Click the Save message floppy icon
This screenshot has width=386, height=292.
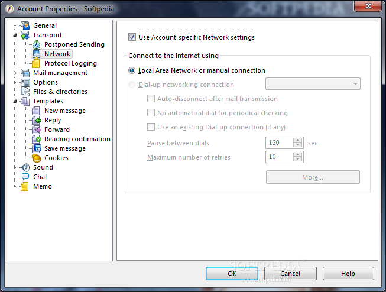[x=37, y=148]
